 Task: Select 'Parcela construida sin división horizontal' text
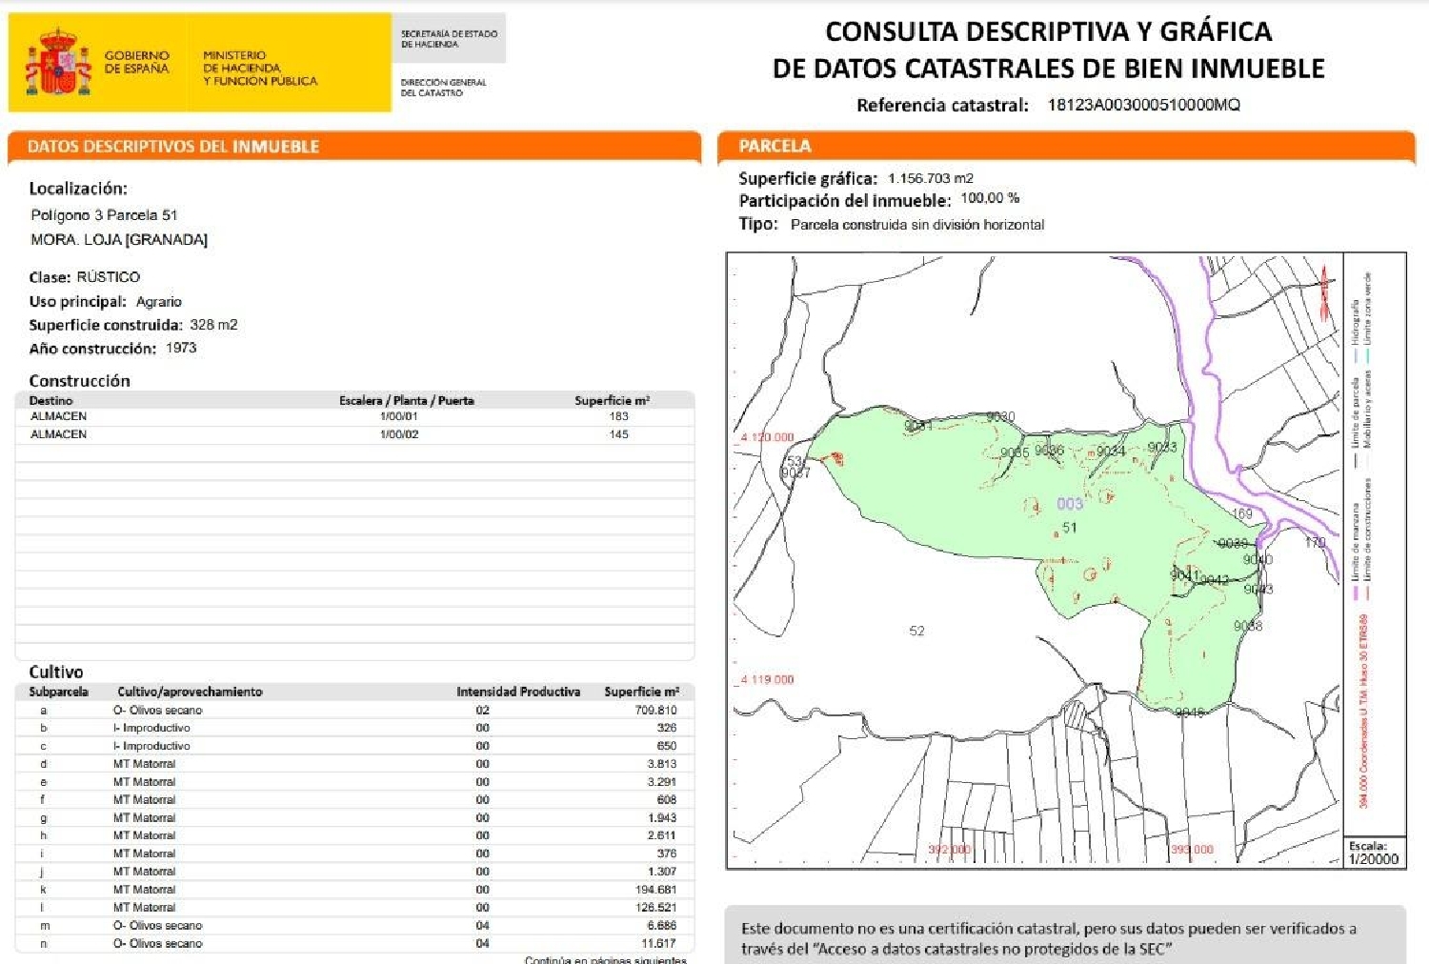[917, 225]
